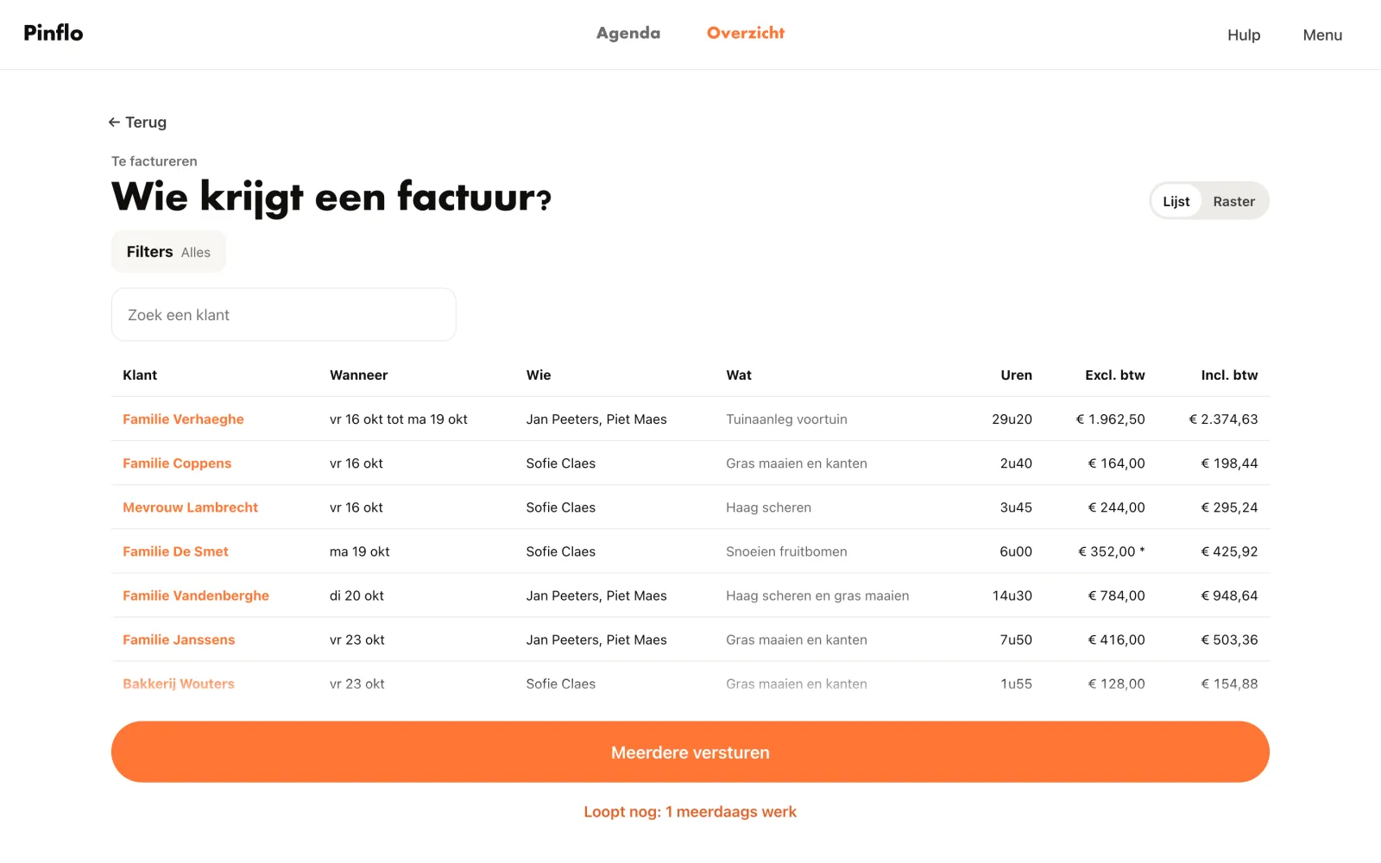Open the Menu item in header

point(1322,35)
